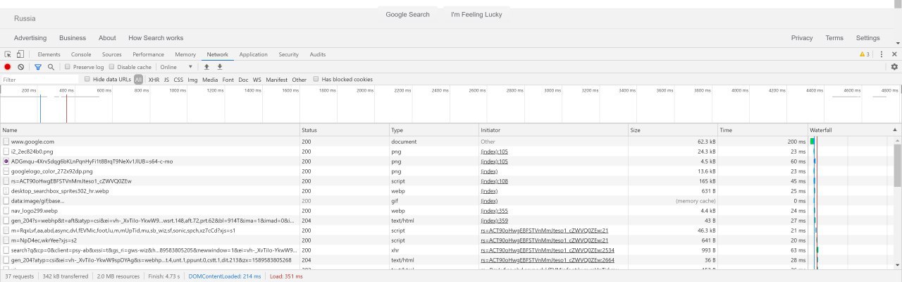Sort by the Initiator column header
This screenshot has width=902, height=282.
point(553,130)
